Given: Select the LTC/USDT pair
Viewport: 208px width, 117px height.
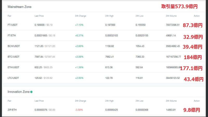Looking at the screenshot, I should pos(13,78).
